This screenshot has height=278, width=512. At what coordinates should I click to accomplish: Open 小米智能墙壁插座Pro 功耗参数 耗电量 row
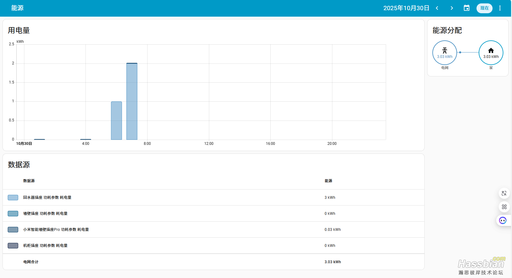pyautogui.click(x=56, y=230)
